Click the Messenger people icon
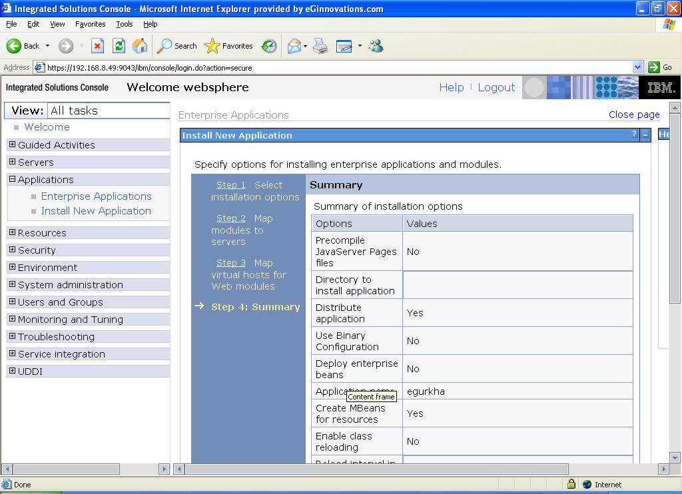Screen dimensions: 682x494 pos(376,46)
